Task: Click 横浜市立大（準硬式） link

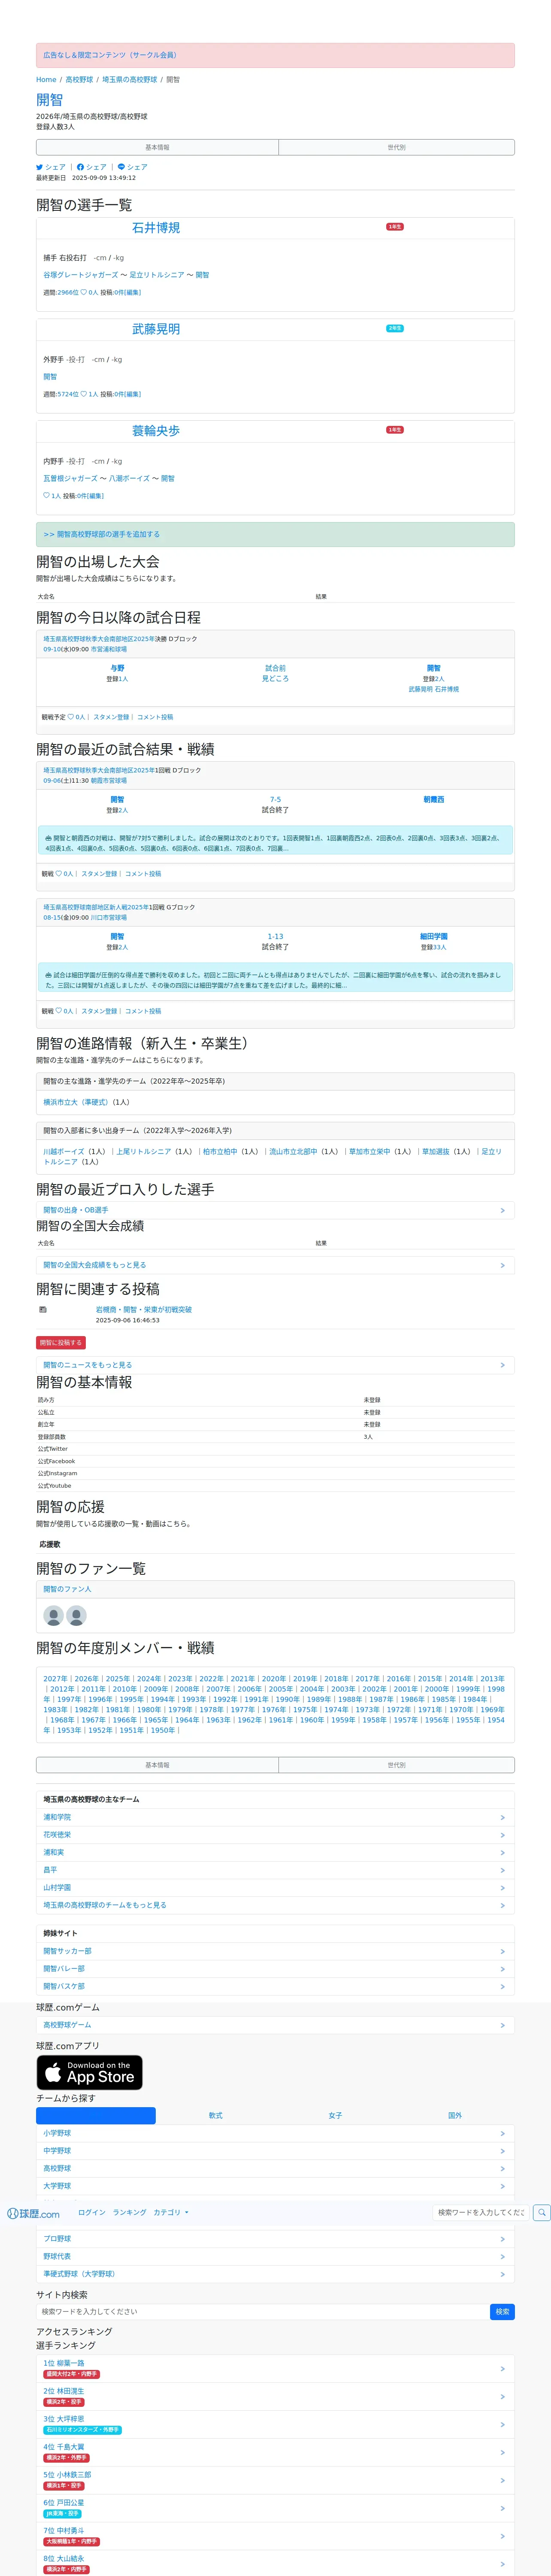Action: (x=75, y=1102)
